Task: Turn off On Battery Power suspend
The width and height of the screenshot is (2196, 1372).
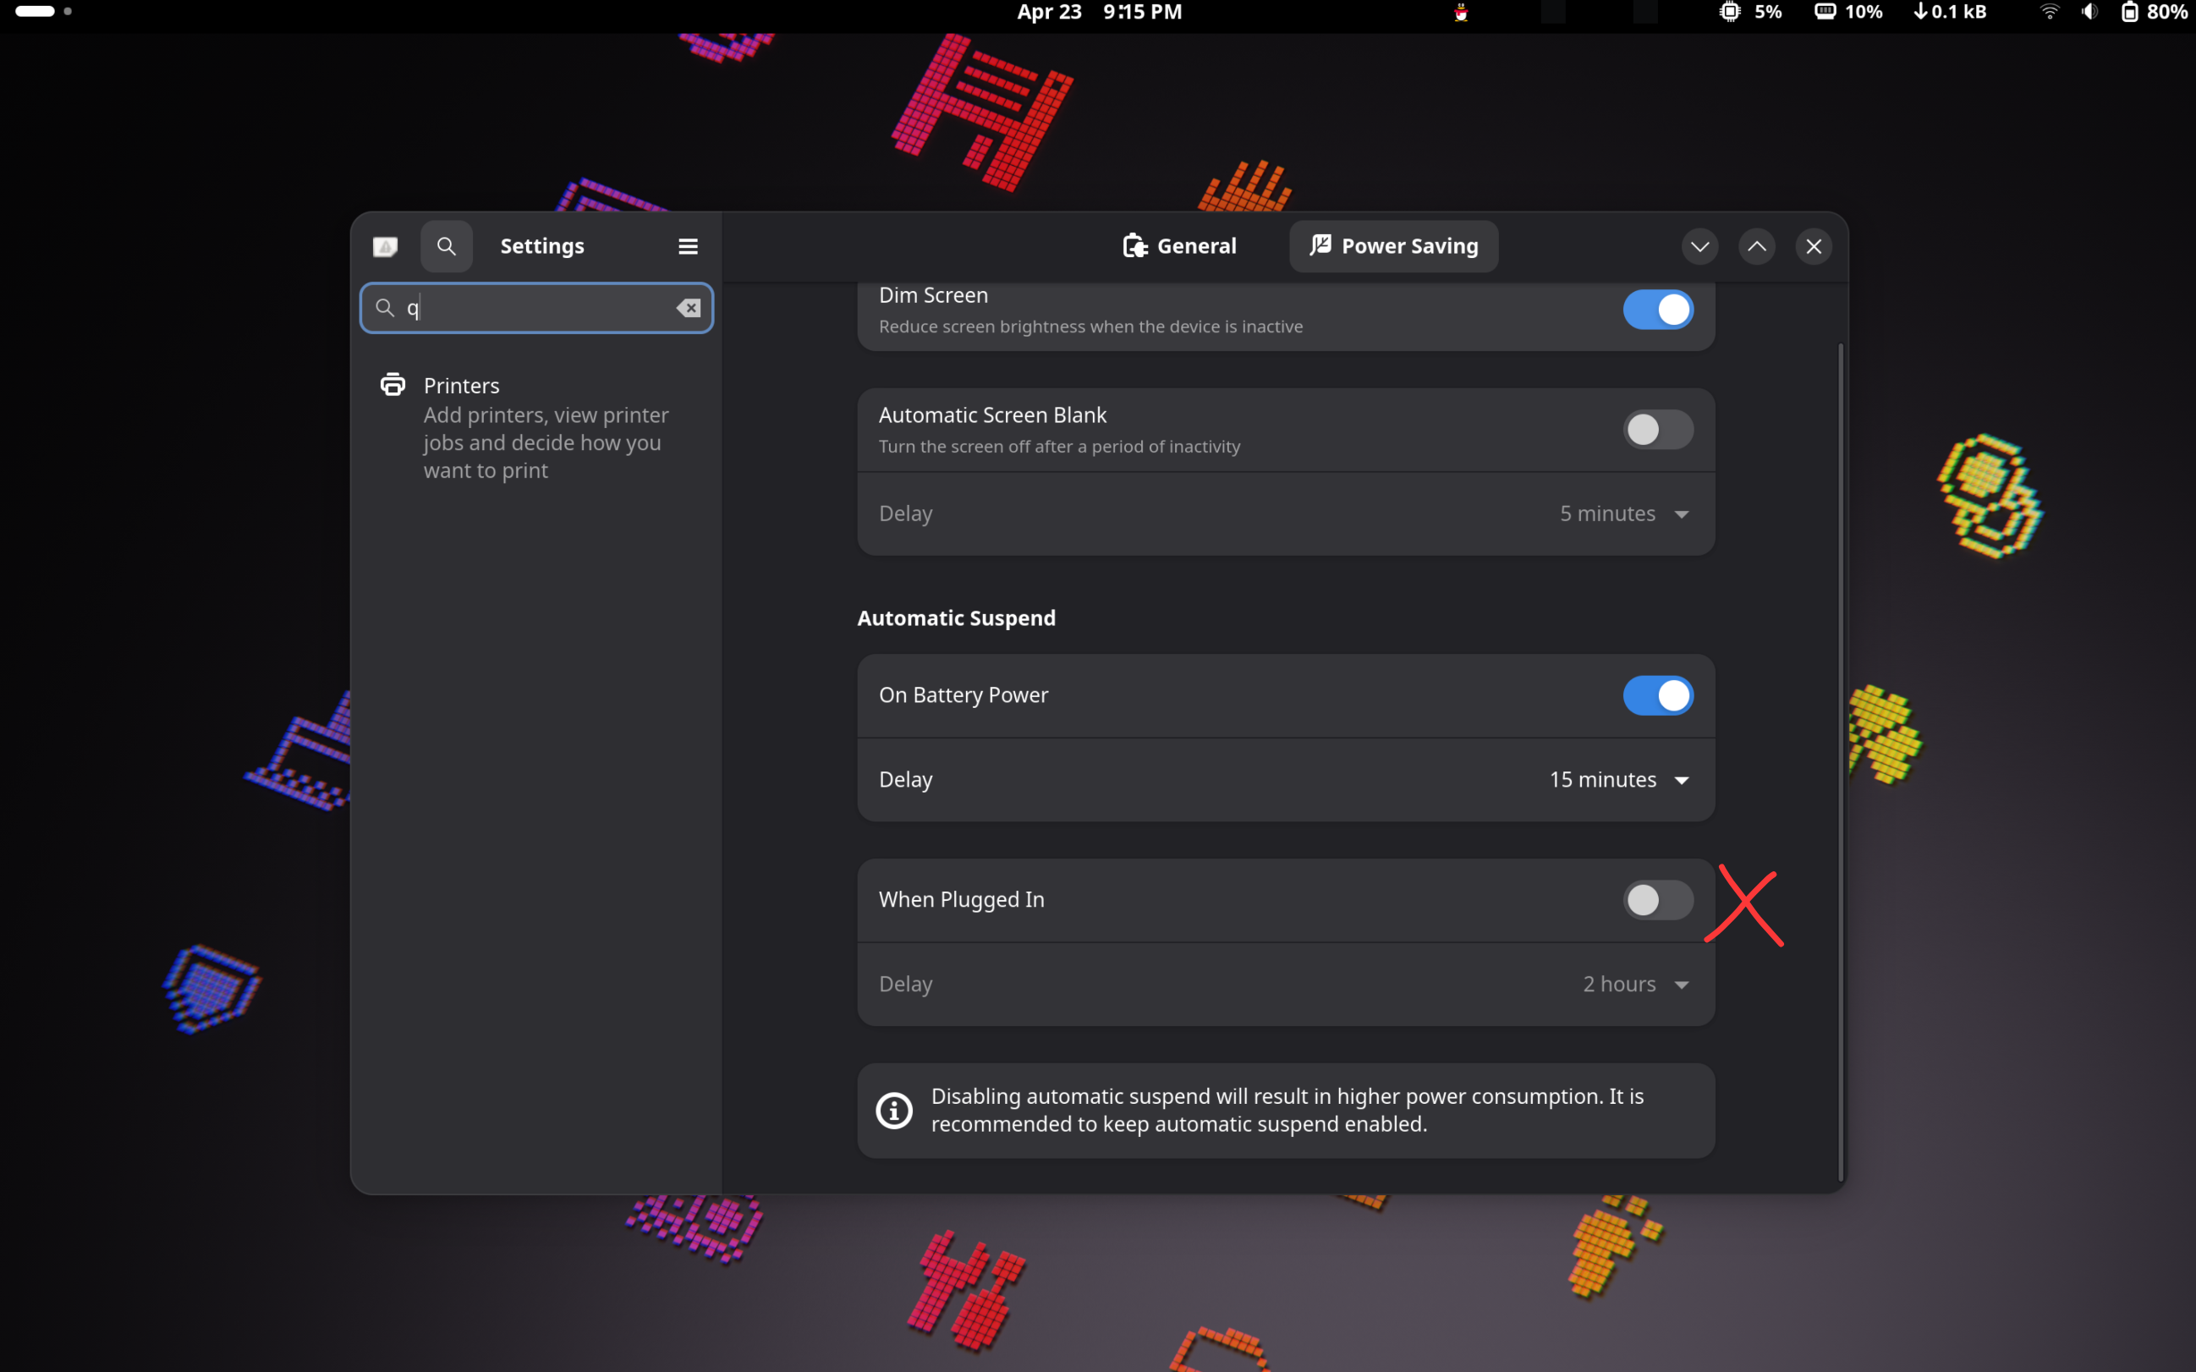Action: [1657, 695]
